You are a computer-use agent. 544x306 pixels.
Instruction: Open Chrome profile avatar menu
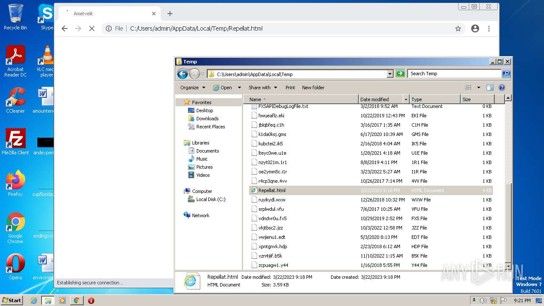click(475, 28)
